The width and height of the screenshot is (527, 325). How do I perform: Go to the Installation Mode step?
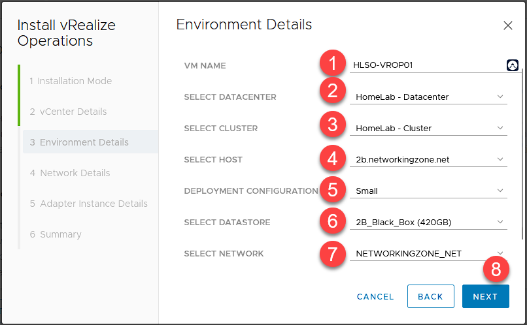[x=71, y=81]
